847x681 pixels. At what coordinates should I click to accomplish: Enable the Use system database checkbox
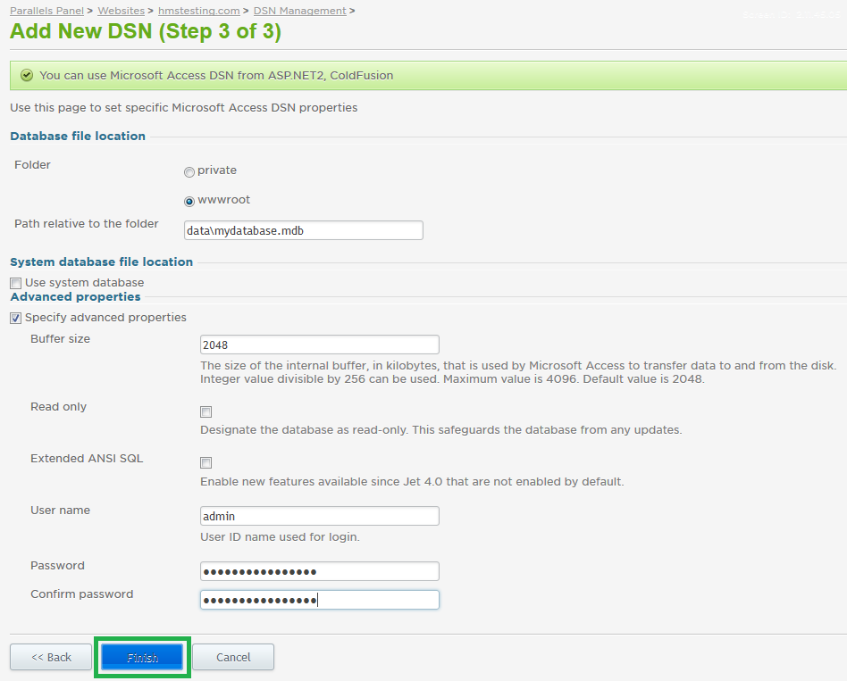(x=16, y=283)
